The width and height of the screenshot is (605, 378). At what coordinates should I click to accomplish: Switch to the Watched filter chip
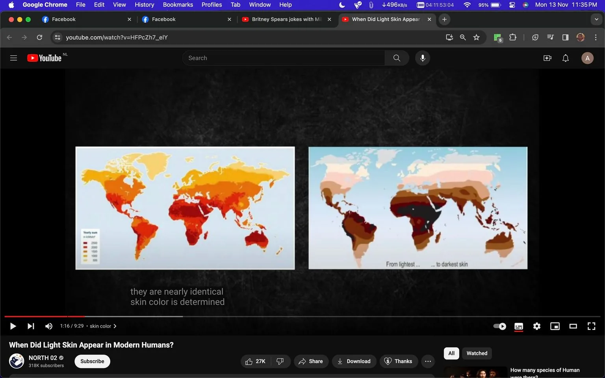(477, 353)
